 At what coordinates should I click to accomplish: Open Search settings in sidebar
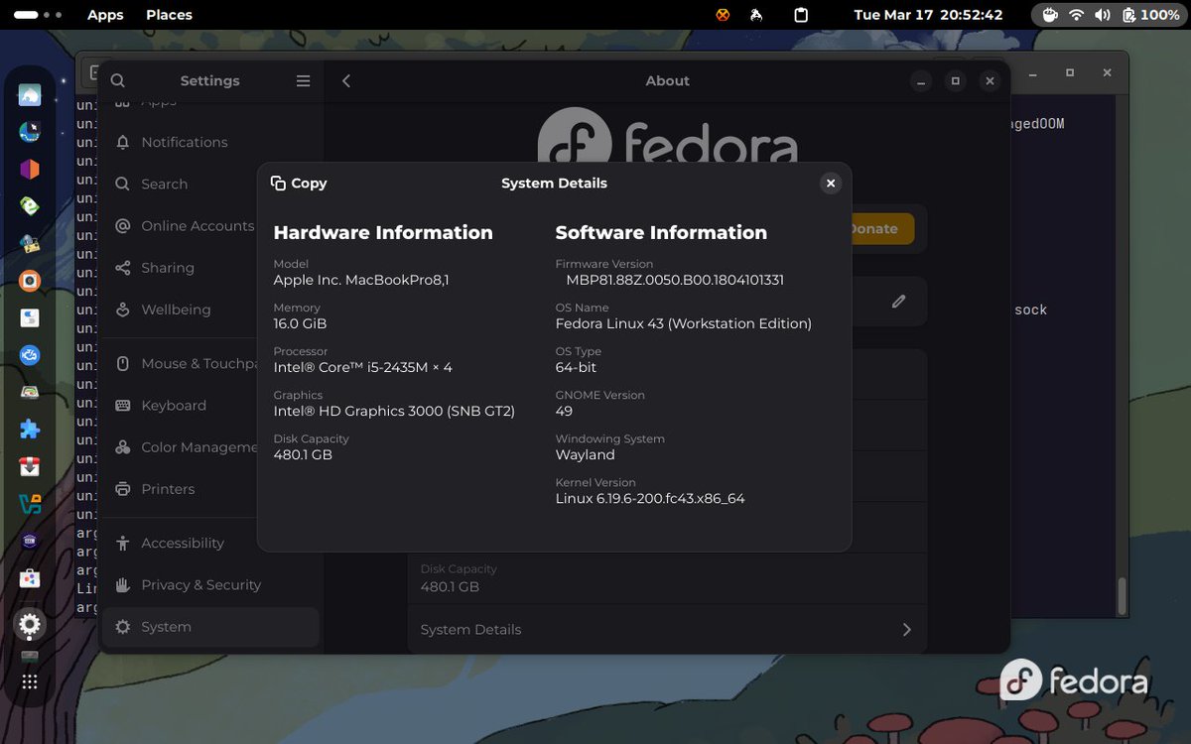[210, 185]
